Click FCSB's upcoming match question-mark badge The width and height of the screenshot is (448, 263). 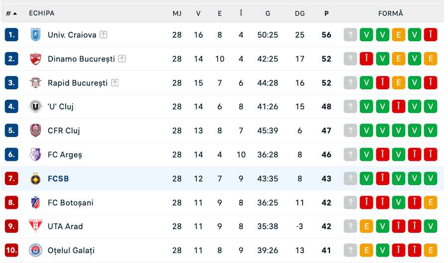350,179
